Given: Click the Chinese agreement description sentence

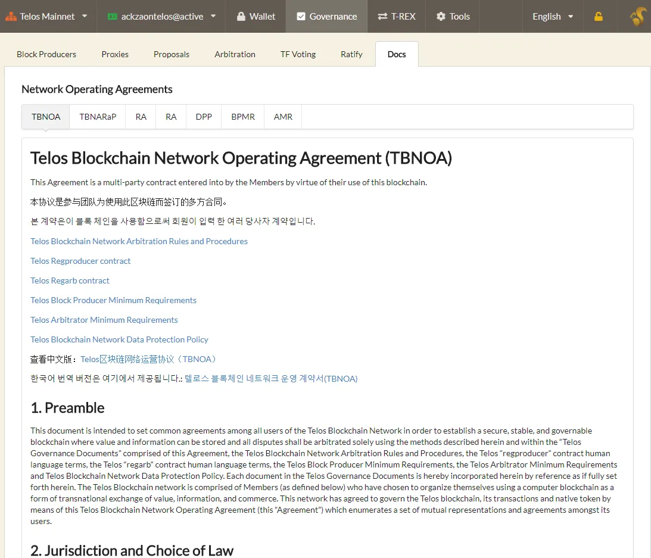Looking at the screenshot, I should coord(128,202).
